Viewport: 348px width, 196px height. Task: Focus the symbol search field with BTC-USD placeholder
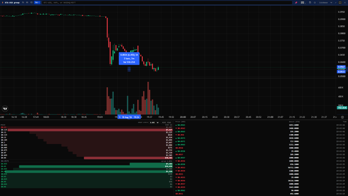tap(167, 3)
